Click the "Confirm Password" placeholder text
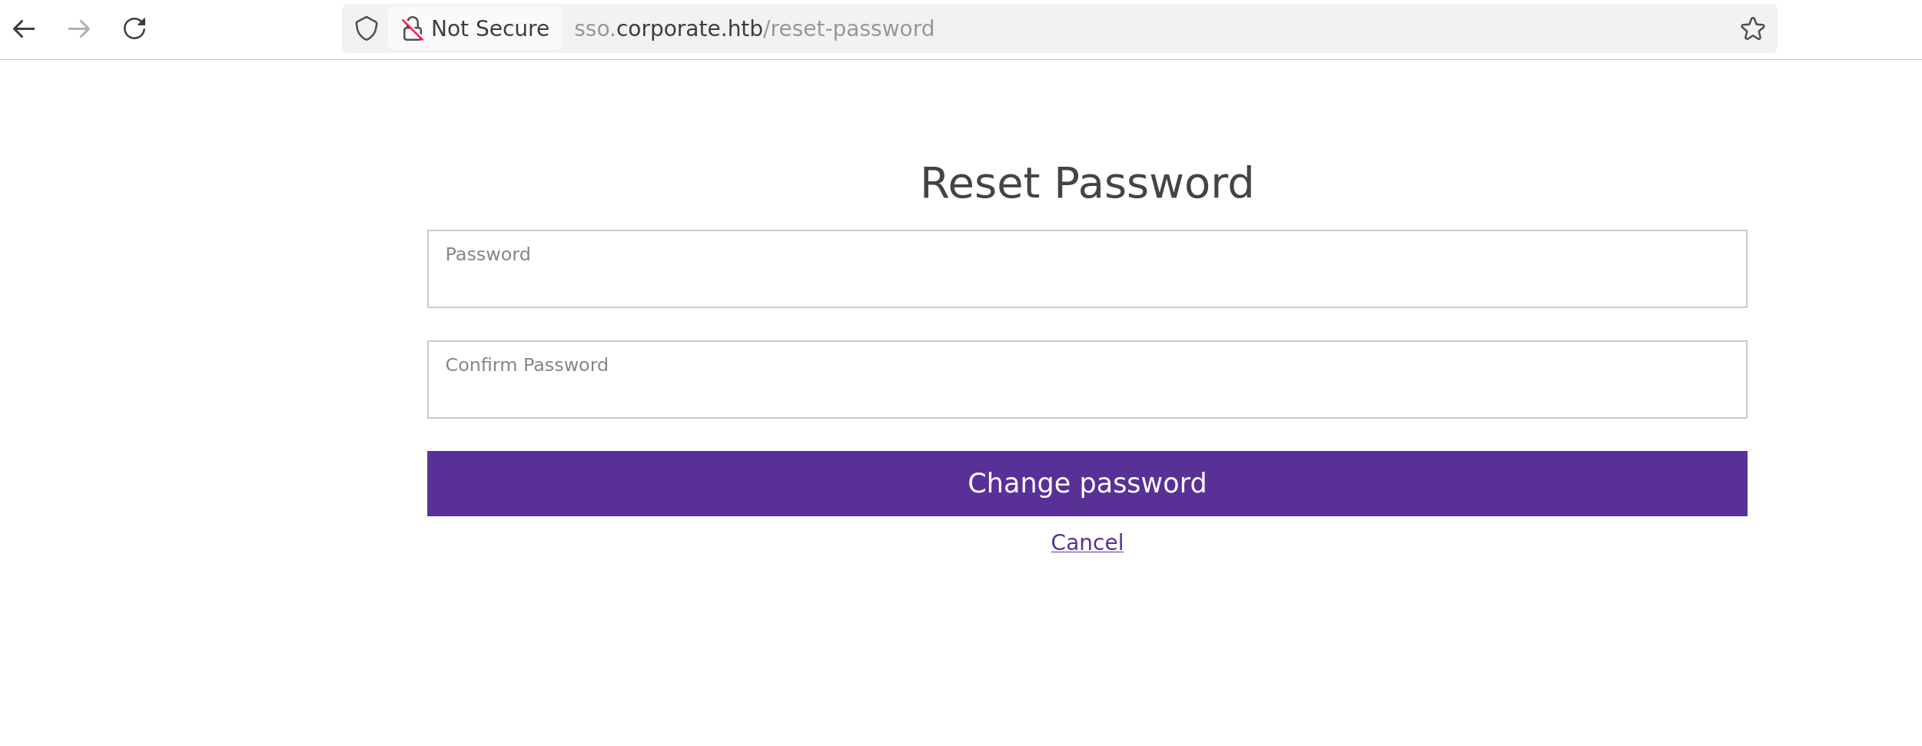Image resolution: width=1922 pixels, height=746 pixels. [x=526, y=365]
